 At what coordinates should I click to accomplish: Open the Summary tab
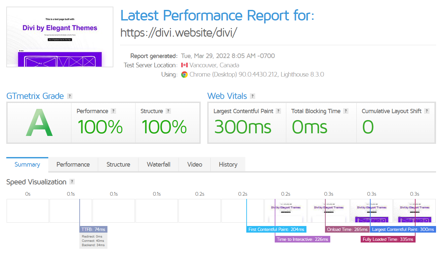(27, 165)
